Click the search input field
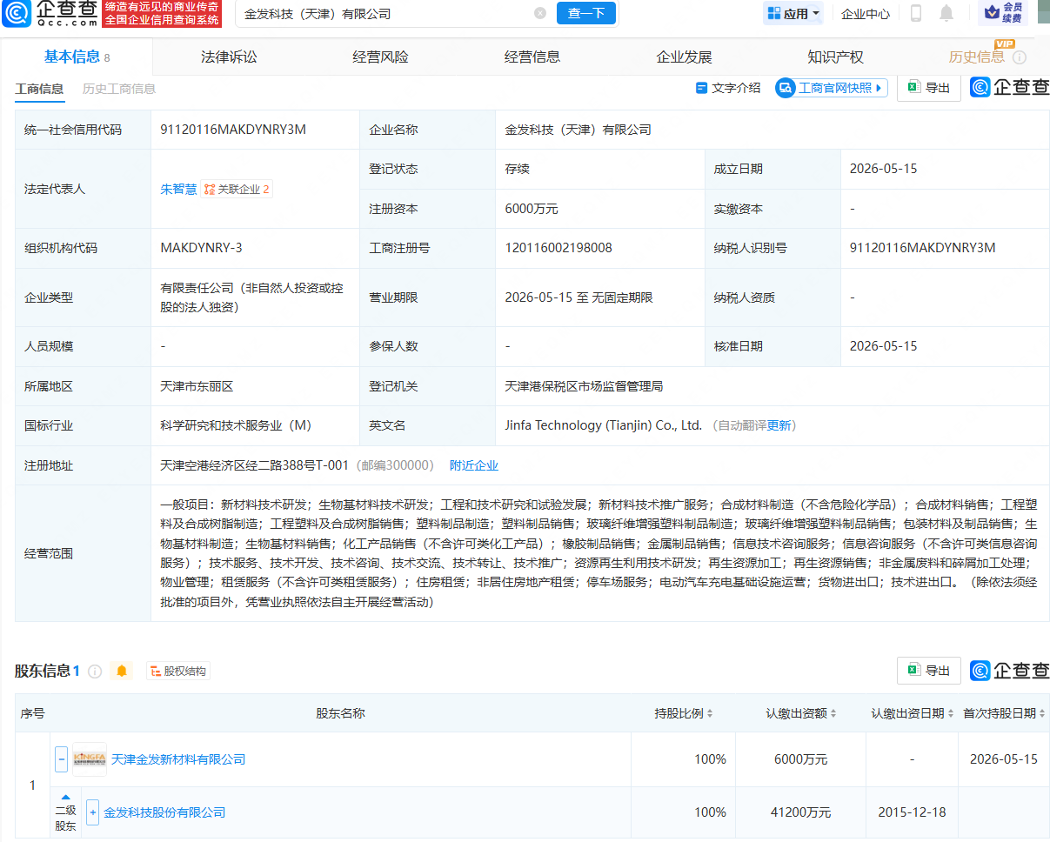Image resolution: width=1050 pixels, height=842 pixels. 387,13
